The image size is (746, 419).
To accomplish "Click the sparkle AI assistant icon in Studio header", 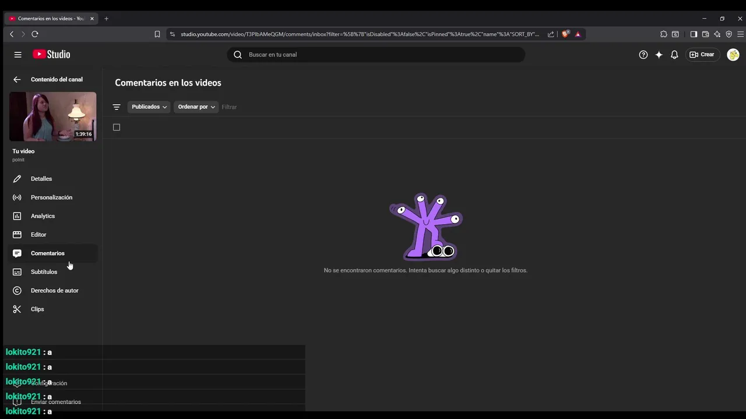I will (659, 55).
